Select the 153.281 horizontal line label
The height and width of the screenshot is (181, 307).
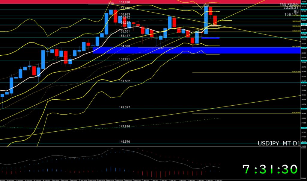[x=124, y=59]
